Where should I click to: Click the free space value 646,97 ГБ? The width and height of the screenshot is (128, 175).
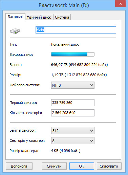tap(79, 65)
